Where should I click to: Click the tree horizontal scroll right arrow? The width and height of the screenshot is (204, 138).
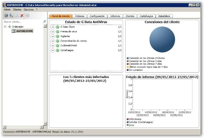point(41,127)
